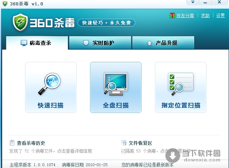Start the 快速扫描 quick scan

click(x=51, y=87)
